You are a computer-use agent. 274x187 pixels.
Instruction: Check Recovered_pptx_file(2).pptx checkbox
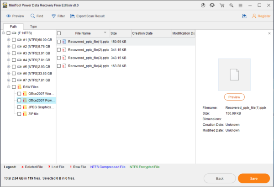[59, 50]
